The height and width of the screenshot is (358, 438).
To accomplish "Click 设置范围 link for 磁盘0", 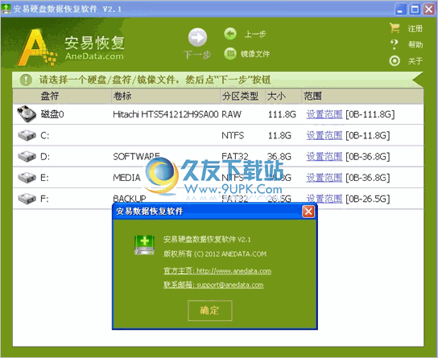I will 324,114.
